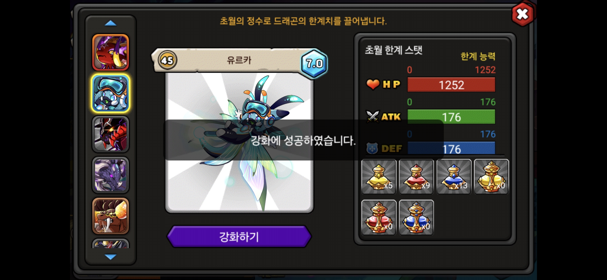Click the Yurka dragon artwork card
This screenshot has width=607, height=280.
point(239,142)
